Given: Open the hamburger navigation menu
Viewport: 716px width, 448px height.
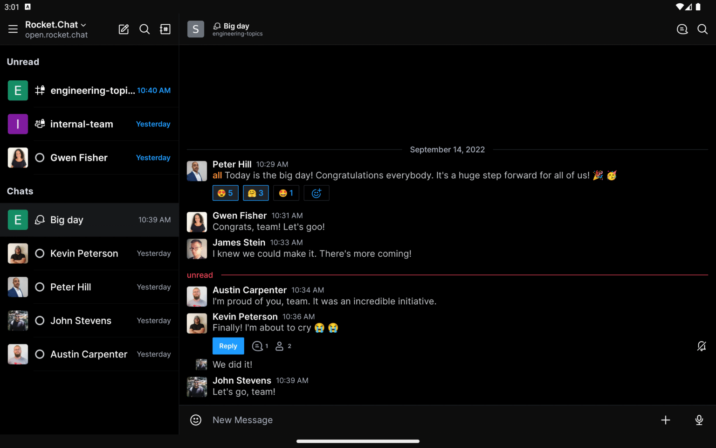Looking at the screenshot, I should pos(13,29).
